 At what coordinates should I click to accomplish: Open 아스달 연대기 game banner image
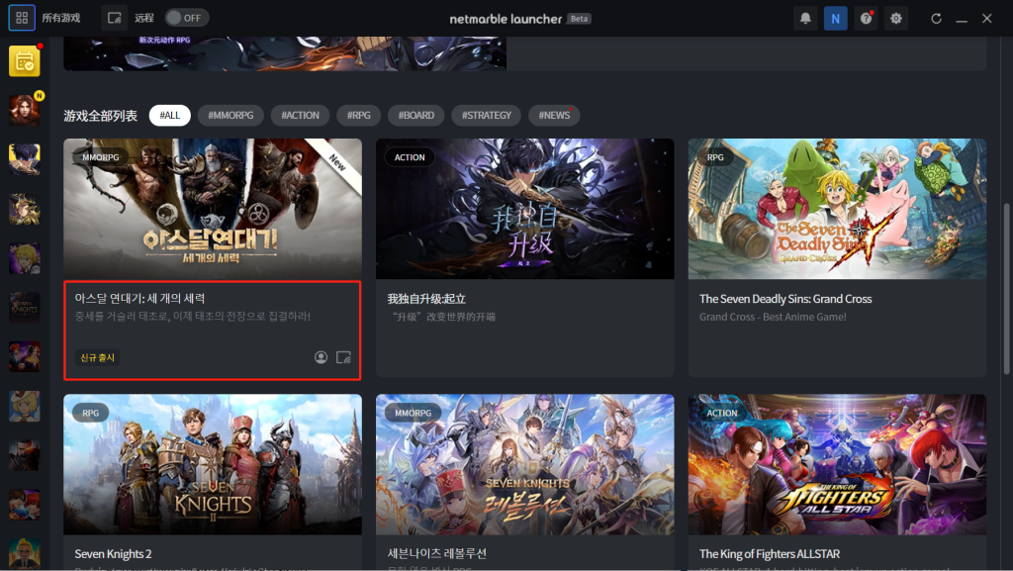[x=213, y=209]
